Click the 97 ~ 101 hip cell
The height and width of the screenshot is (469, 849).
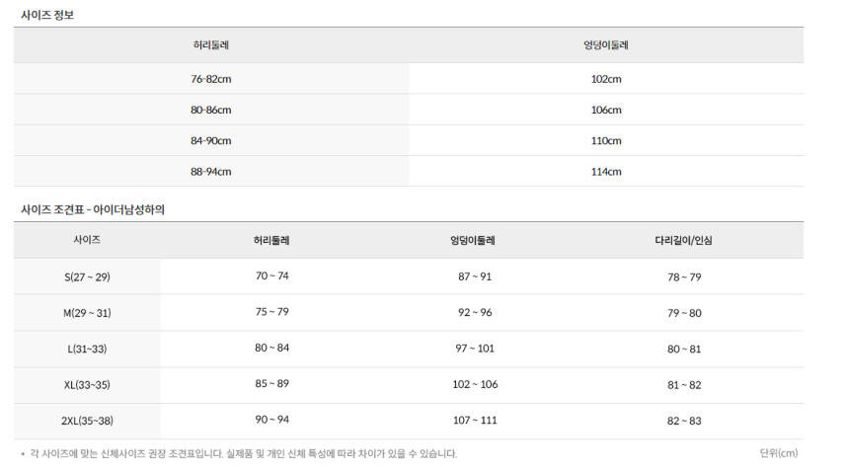474,349
